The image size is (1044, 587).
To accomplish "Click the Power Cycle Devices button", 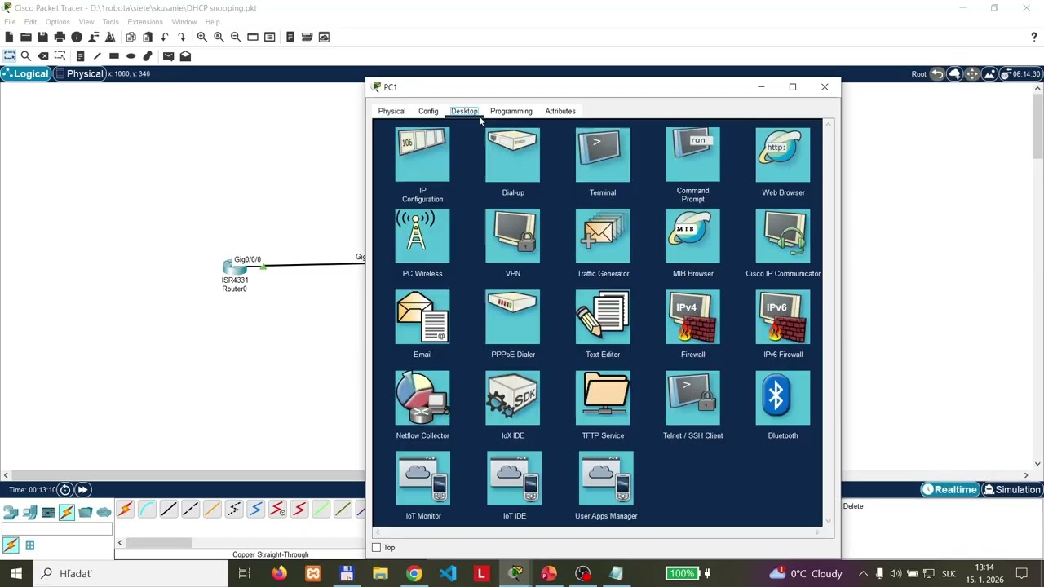I will (x=65, y=490).
